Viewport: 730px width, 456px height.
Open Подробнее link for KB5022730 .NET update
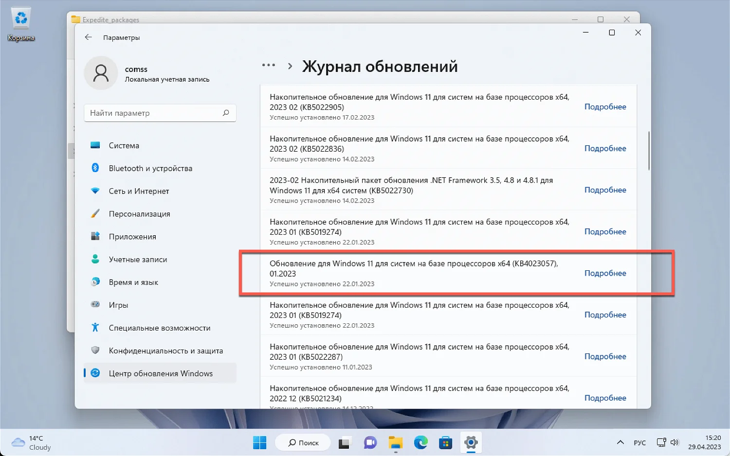point(605,190)
